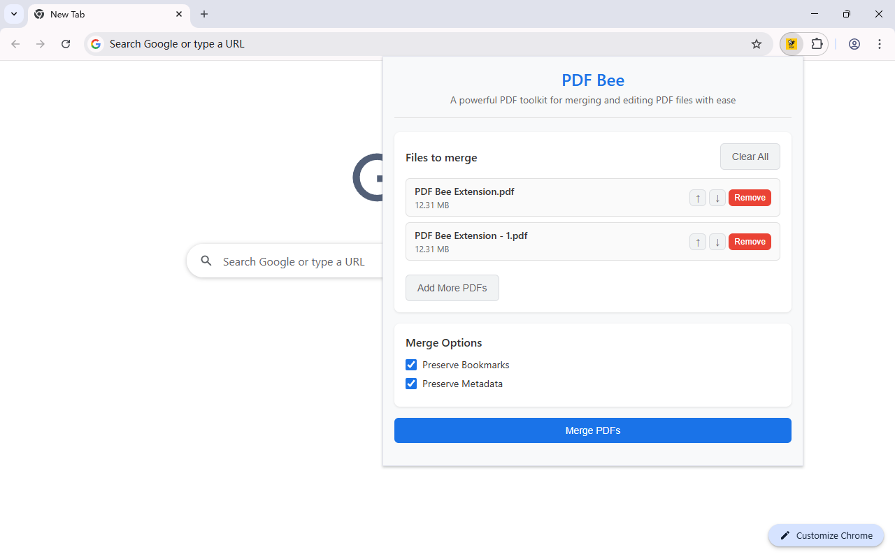The height and width of the screenshot is (559, 895).
Task: Open the Chrome three-dot menu
Action: click(880, 44)
